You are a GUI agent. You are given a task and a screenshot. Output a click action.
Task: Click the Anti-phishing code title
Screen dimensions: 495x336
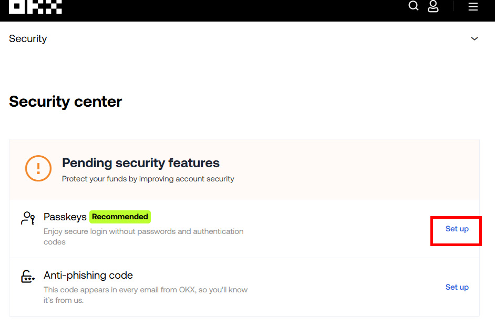(x=88, y=276)
